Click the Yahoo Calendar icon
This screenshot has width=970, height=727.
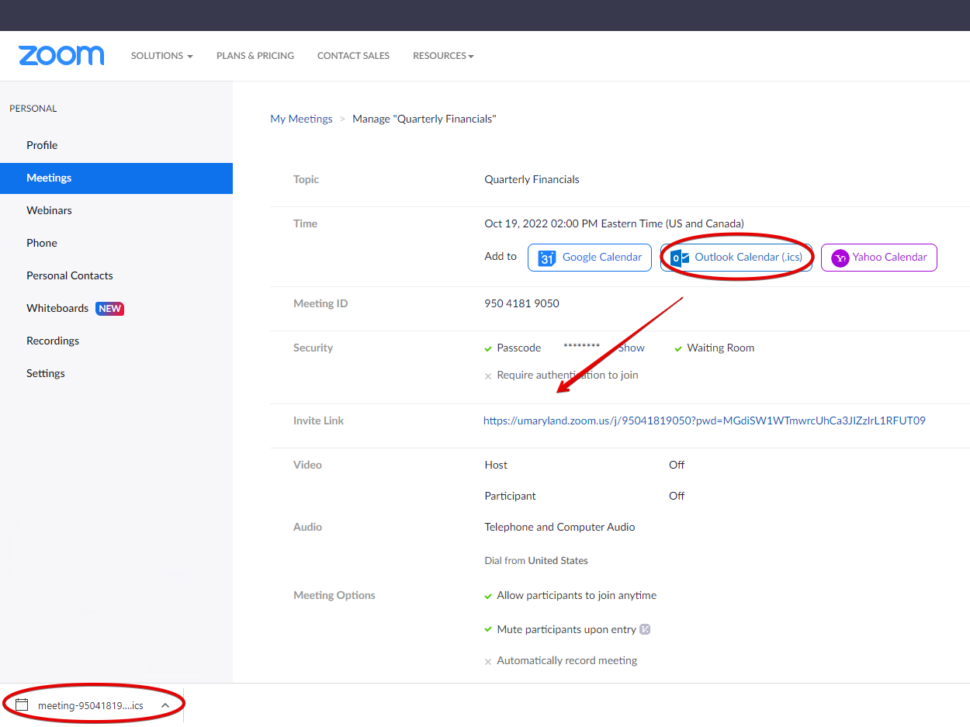click(x=840, y=258)
